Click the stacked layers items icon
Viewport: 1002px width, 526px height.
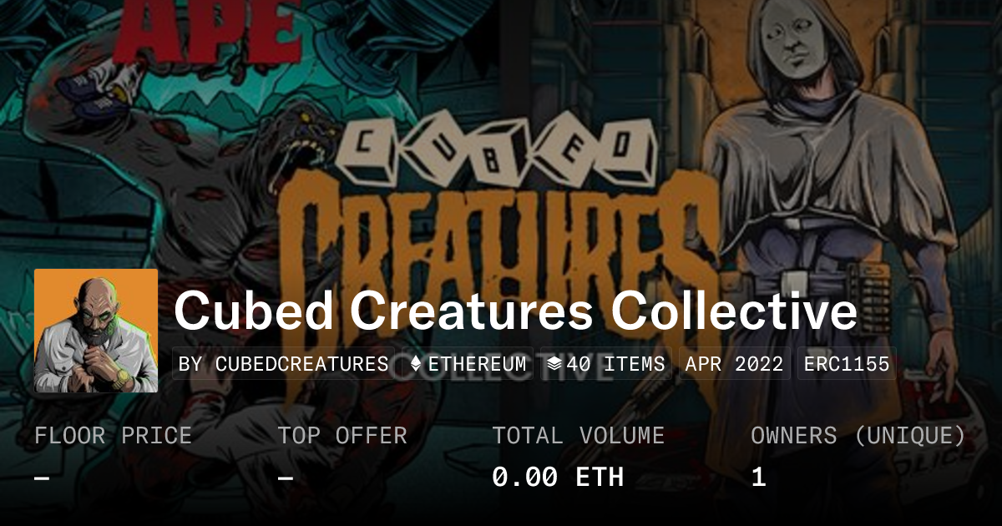coord(554,364)
